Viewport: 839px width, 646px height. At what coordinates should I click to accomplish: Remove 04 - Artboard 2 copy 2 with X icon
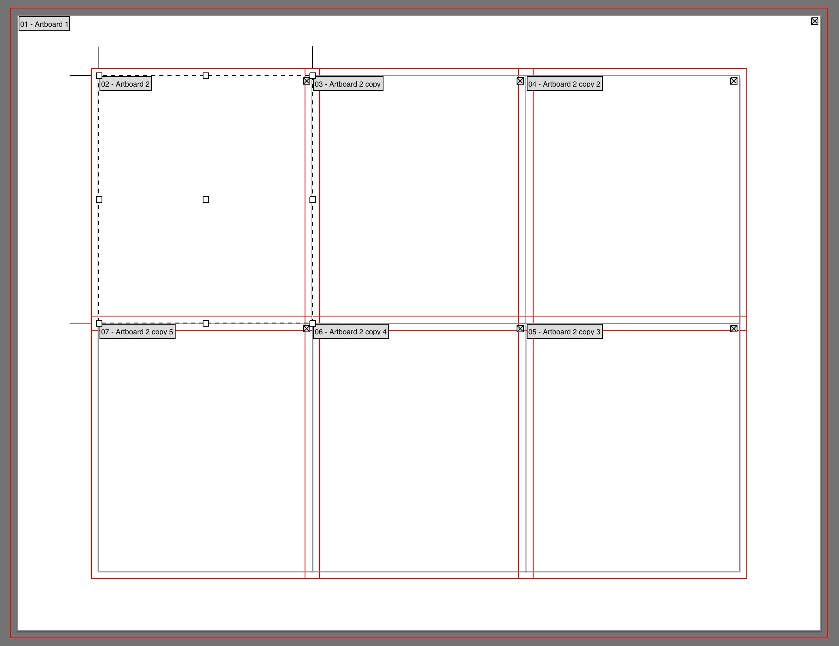[734, 81]
